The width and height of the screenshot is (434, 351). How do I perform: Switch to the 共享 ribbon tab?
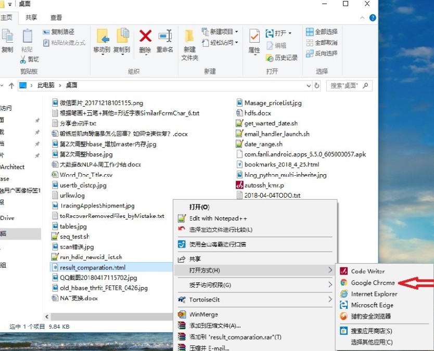tap(31, 18)
